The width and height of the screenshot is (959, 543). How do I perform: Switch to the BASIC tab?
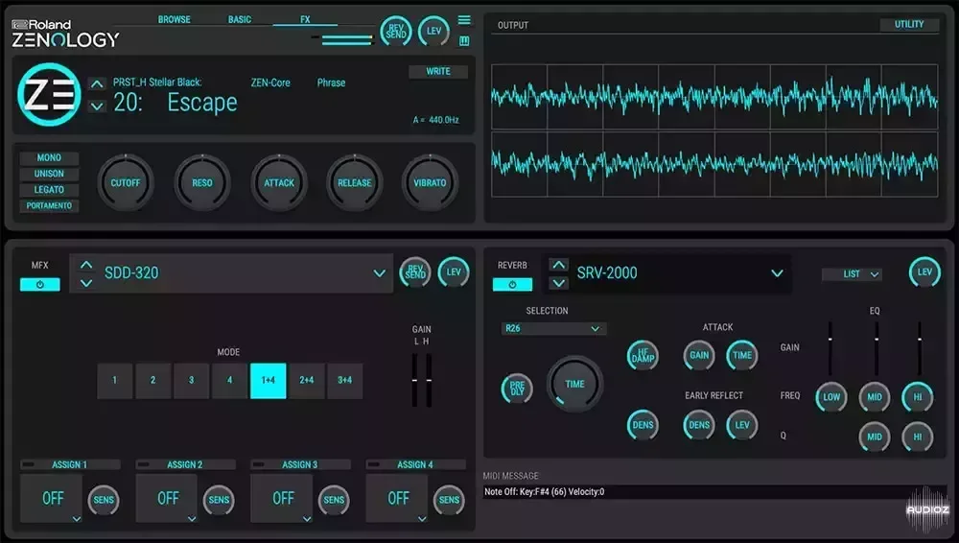240,19
